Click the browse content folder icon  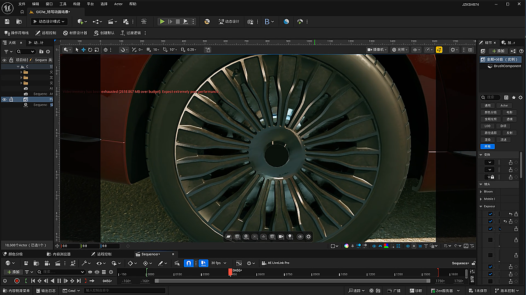19,21
